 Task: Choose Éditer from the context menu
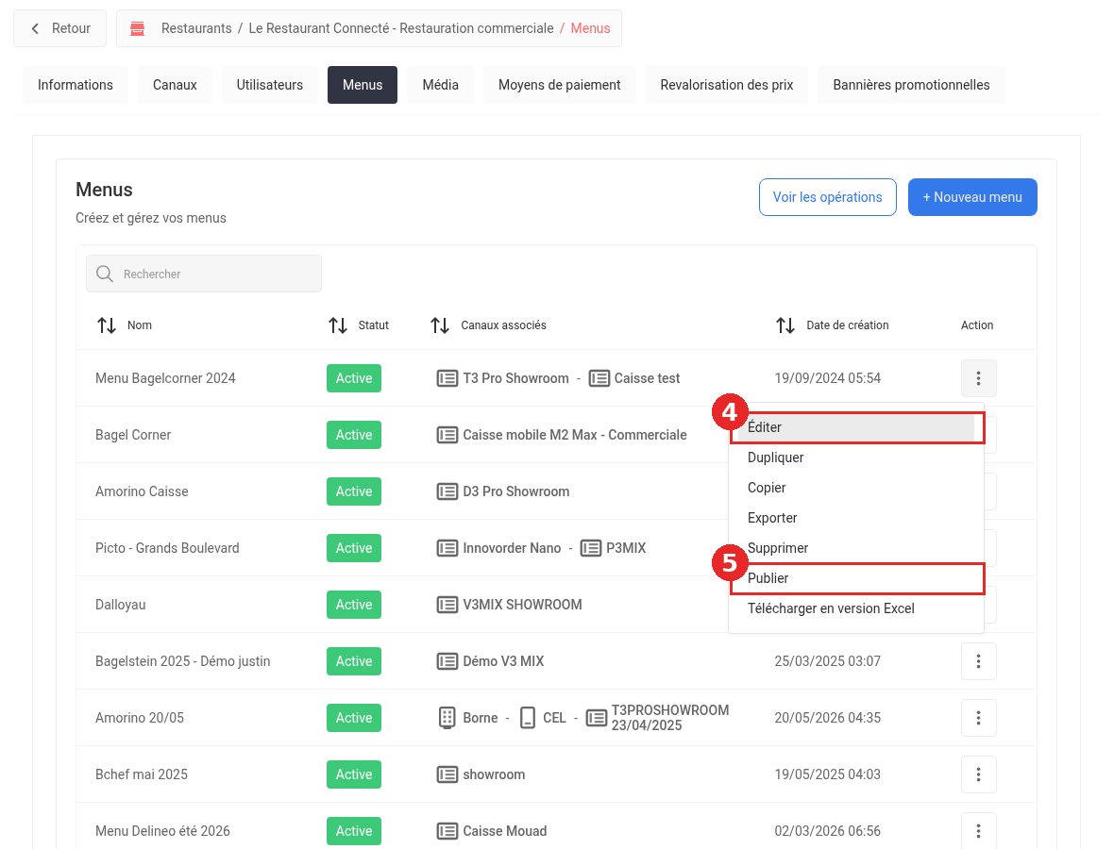[x=856, y=427]
